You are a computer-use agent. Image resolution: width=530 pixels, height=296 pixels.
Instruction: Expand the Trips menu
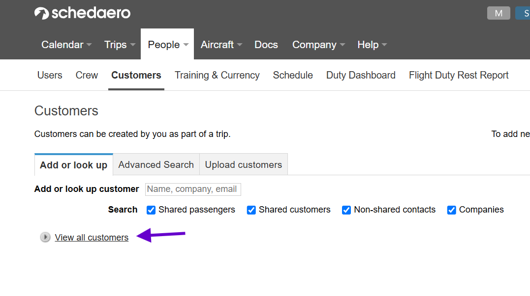click(x=120, y=45)
